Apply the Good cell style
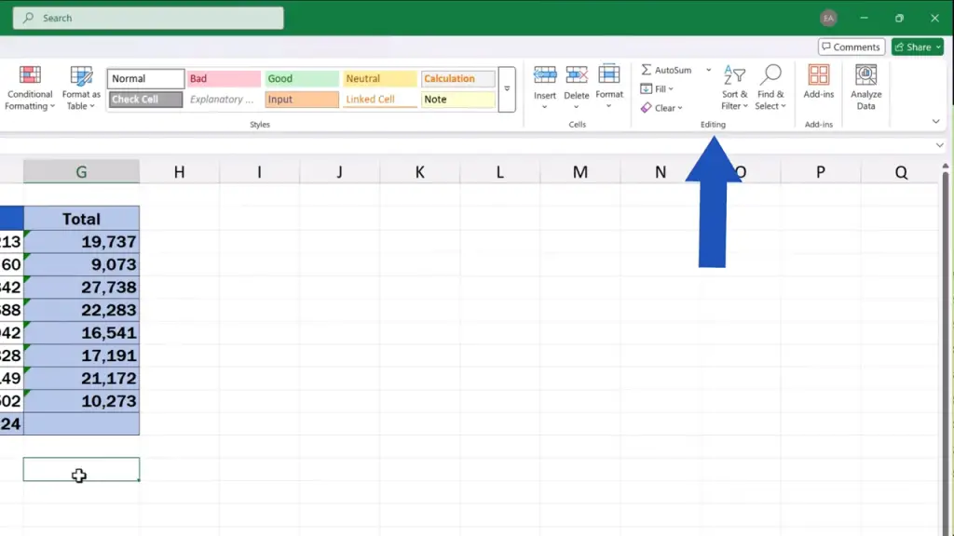This screenshot has height=536, width=954. click(301, 79)
